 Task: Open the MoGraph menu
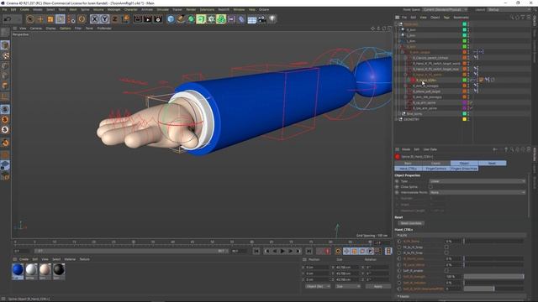point(113,9)
